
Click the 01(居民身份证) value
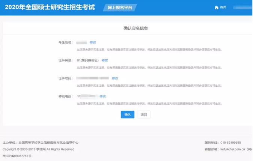88,60
